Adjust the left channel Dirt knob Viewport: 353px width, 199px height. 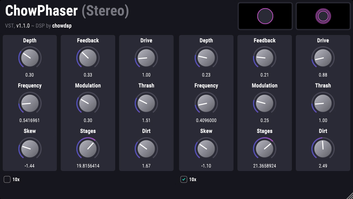(x=146, y=148)
